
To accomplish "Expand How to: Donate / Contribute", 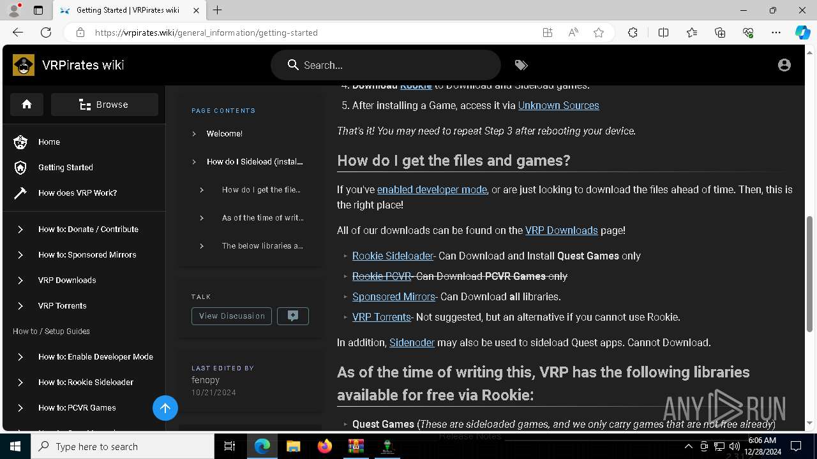I will (x=83, y=229).
